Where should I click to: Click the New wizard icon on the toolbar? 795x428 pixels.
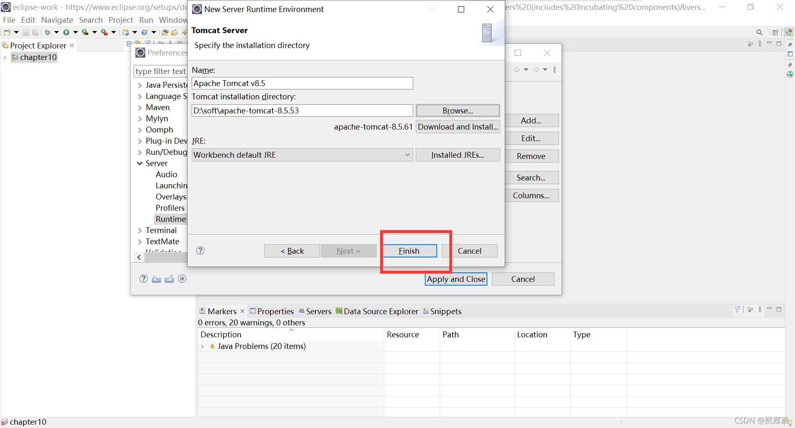(7, 32)
